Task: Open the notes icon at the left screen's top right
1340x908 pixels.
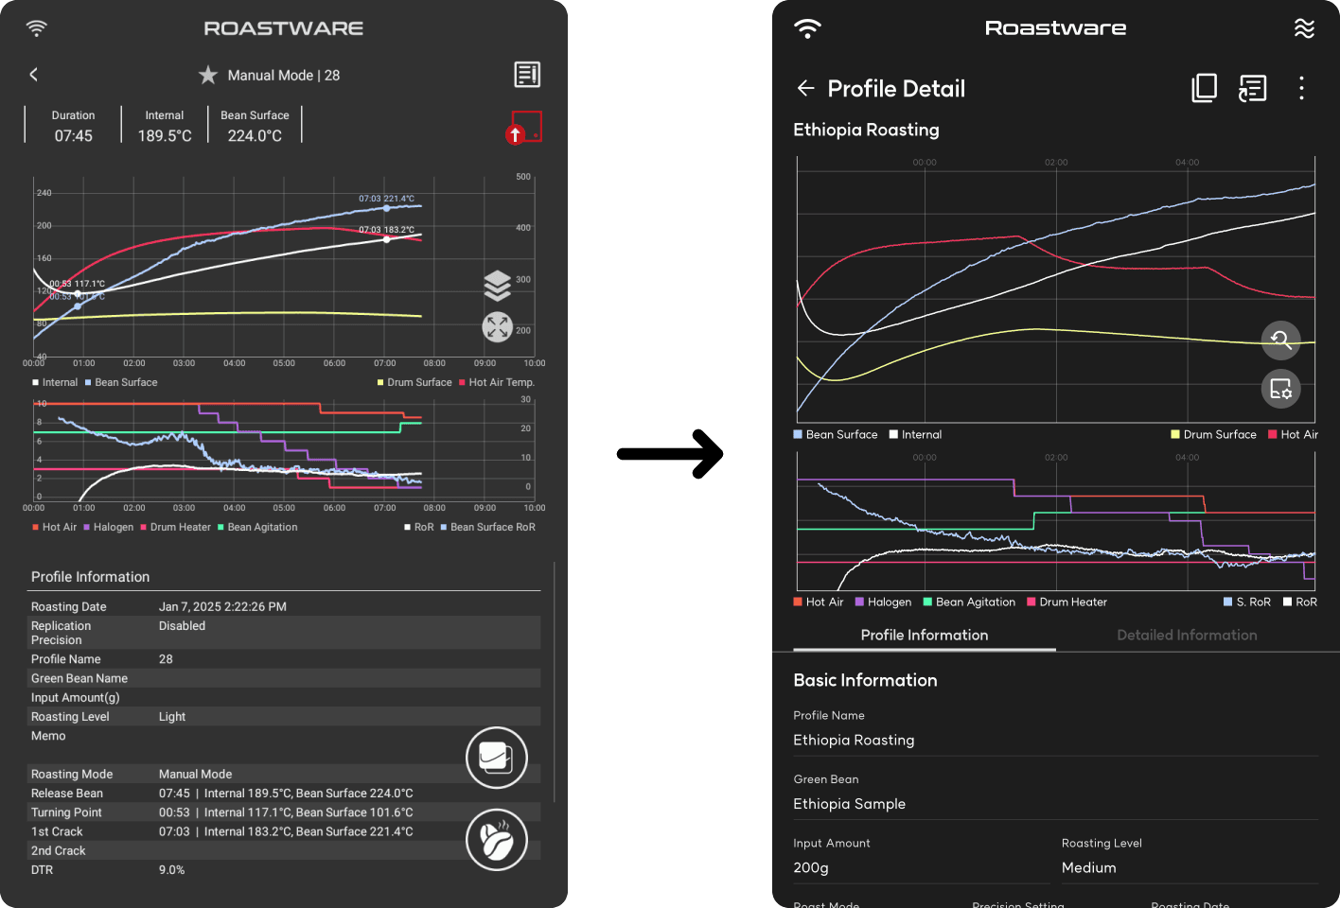Action: (527, 75)
